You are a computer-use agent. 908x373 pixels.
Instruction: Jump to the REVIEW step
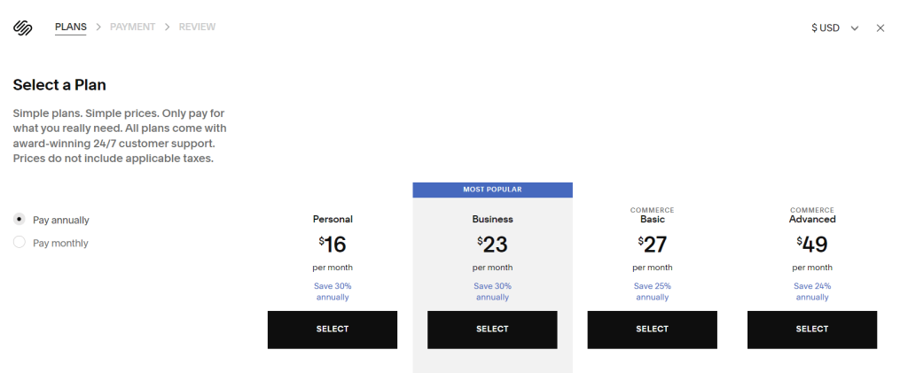[x=197, y=27]
